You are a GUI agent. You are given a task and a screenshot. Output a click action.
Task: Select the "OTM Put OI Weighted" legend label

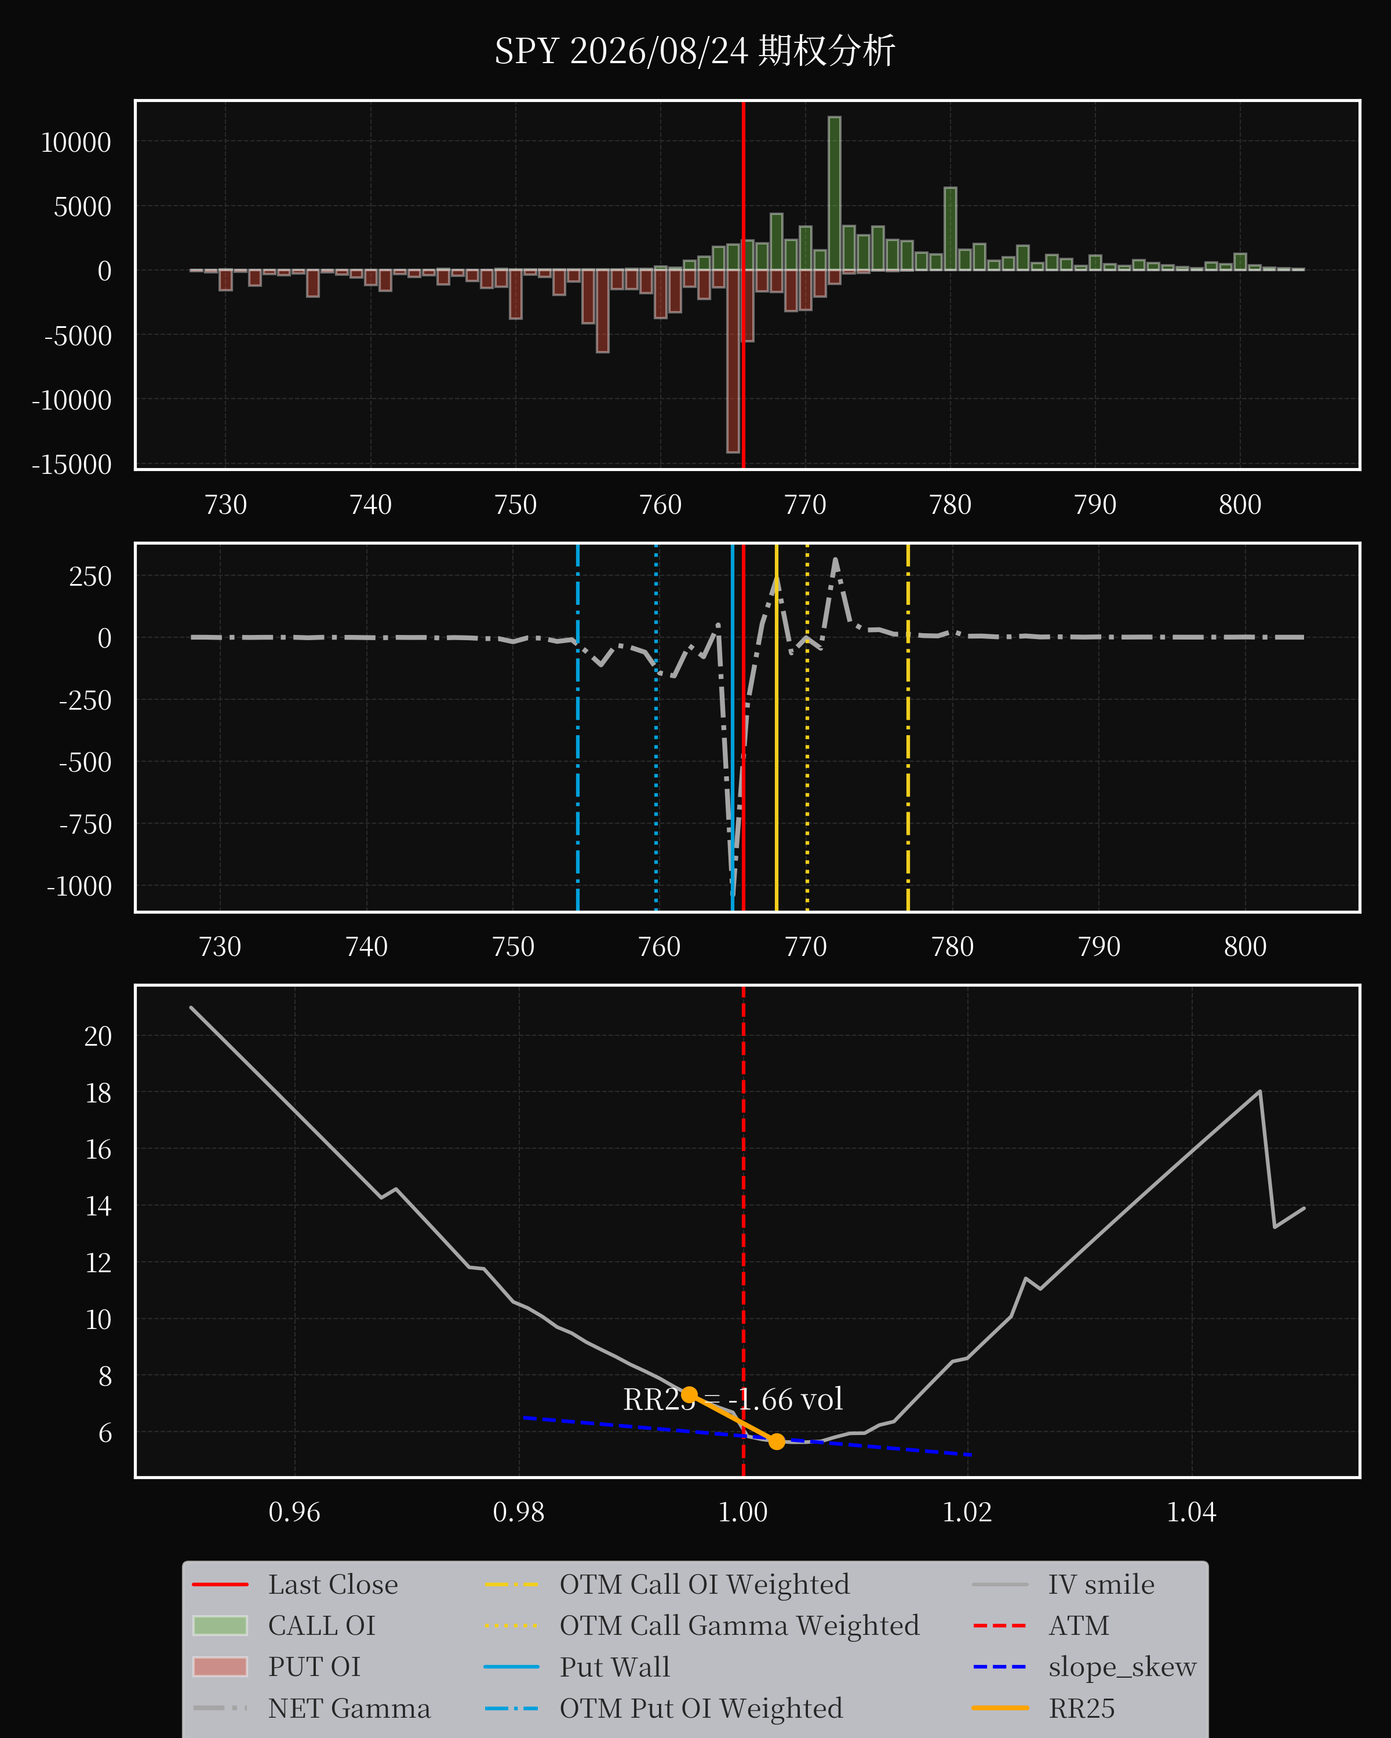tap(701, 1707)
